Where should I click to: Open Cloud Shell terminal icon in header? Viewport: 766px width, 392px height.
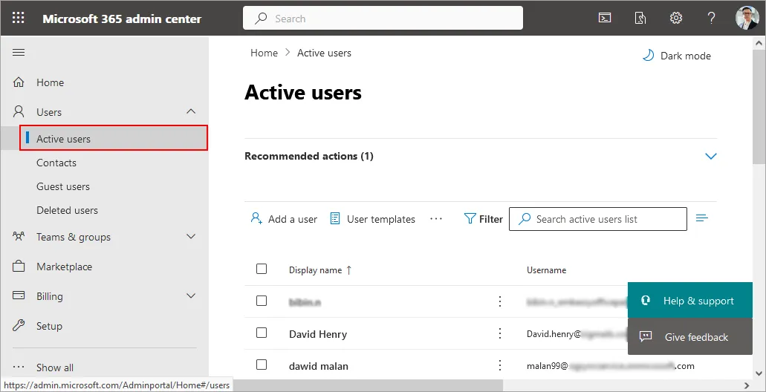click(605, 19)
